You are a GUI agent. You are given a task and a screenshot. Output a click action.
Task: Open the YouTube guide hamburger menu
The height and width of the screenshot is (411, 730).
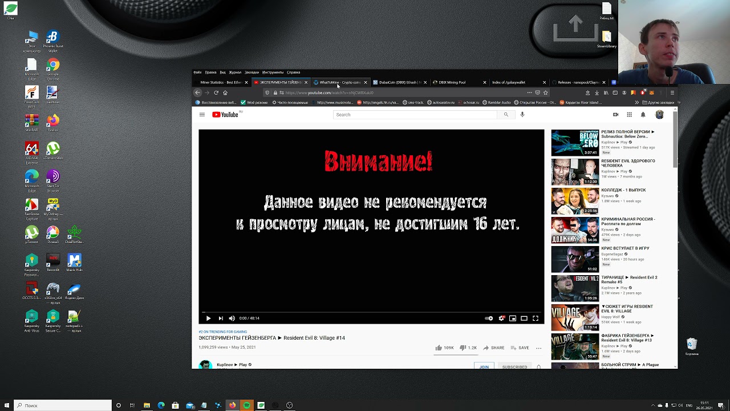click(x=202, y=115)
